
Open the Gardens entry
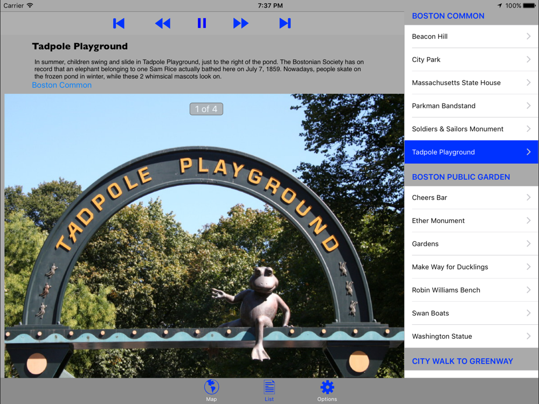pyautogui.click(x=472, y=243)
